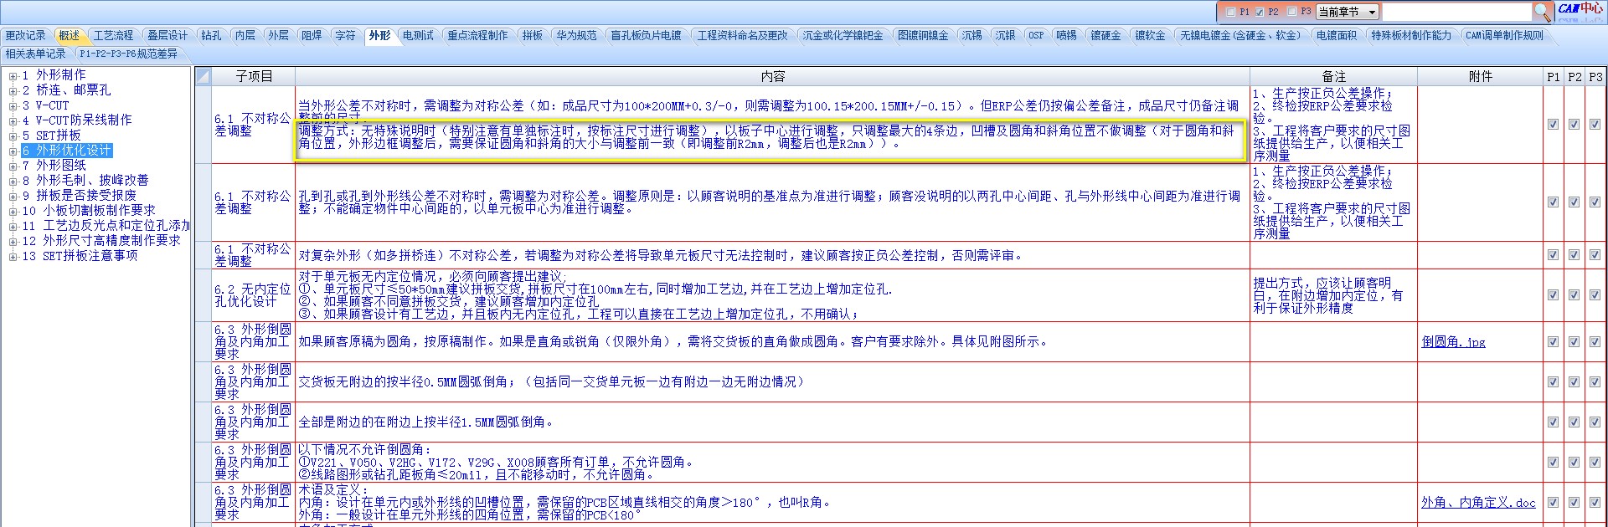1608x527 pixels.
Task: Expand tree node 9 拼板是否接受报废
Action: [13, 196]
